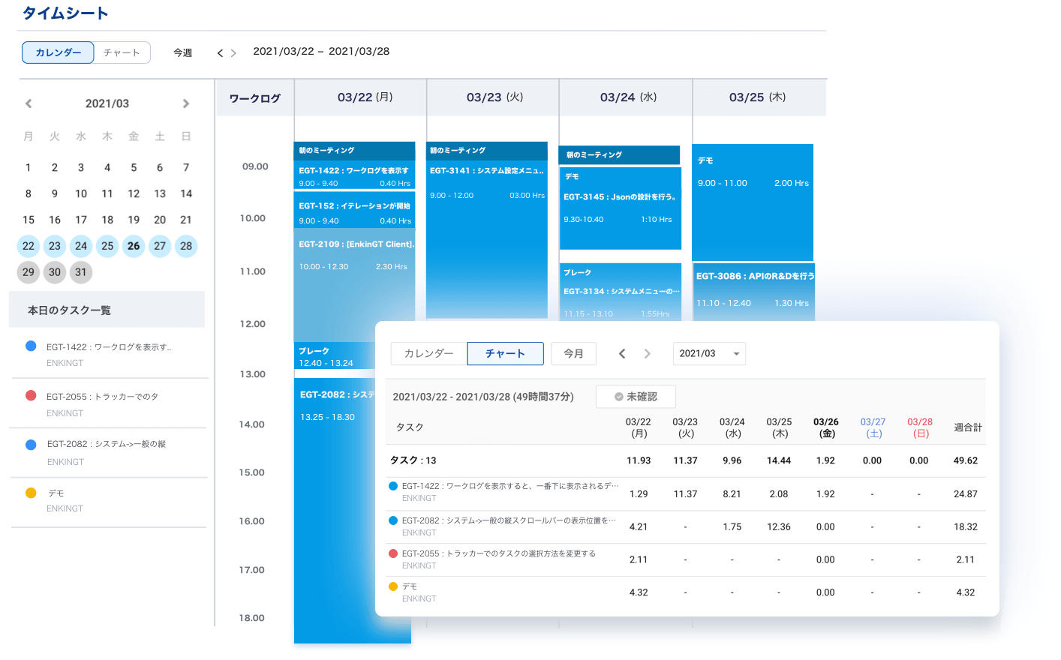Toggle the 未確認 confirmation status button

point(636,397)
